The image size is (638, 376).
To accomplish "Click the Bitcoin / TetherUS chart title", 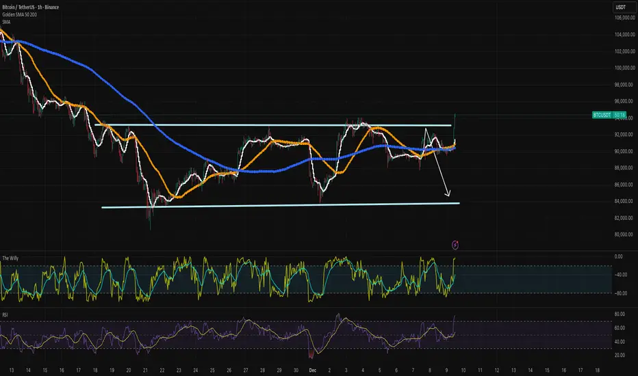I will pos(31,8).
